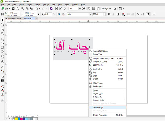Screen dimensions: 165x121
Task: Click Lock Object in context menu
Action: pos(108,86)
